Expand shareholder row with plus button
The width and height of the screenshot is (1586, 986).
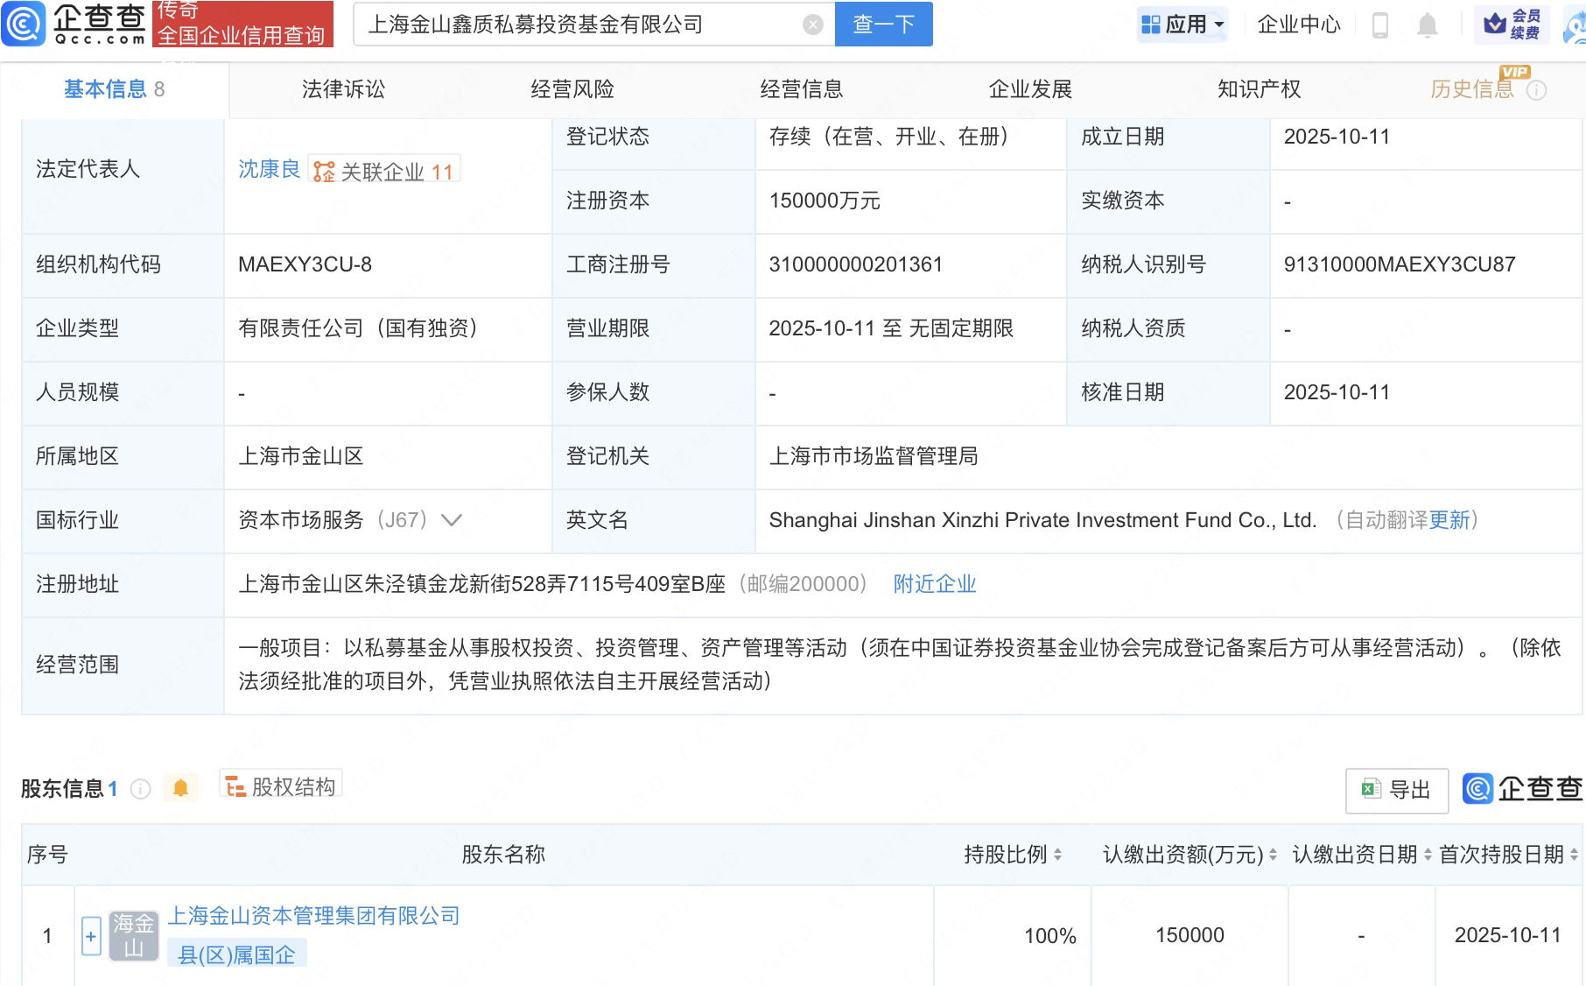coord(91,936)
